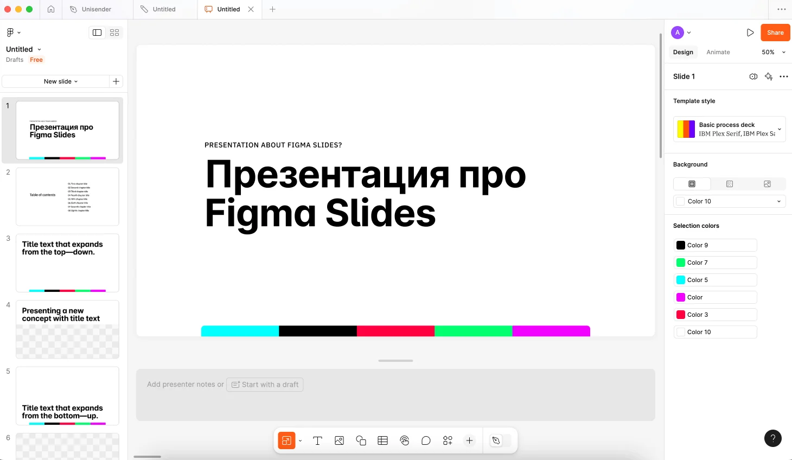Select the Text tool in bottom toolbar
Screen dimensions: 792x460
(318, 440)
